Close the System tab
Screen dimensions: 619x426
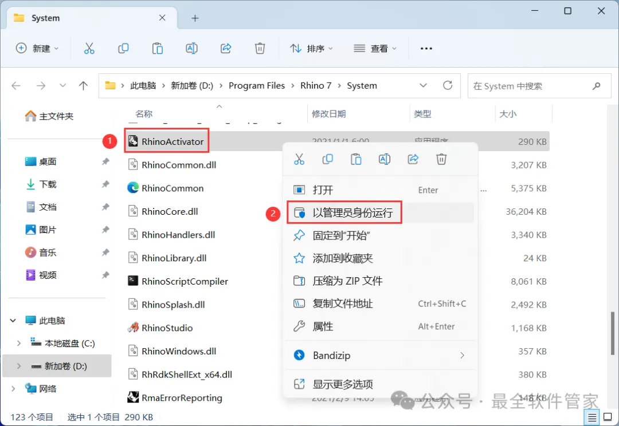(162, 18)
